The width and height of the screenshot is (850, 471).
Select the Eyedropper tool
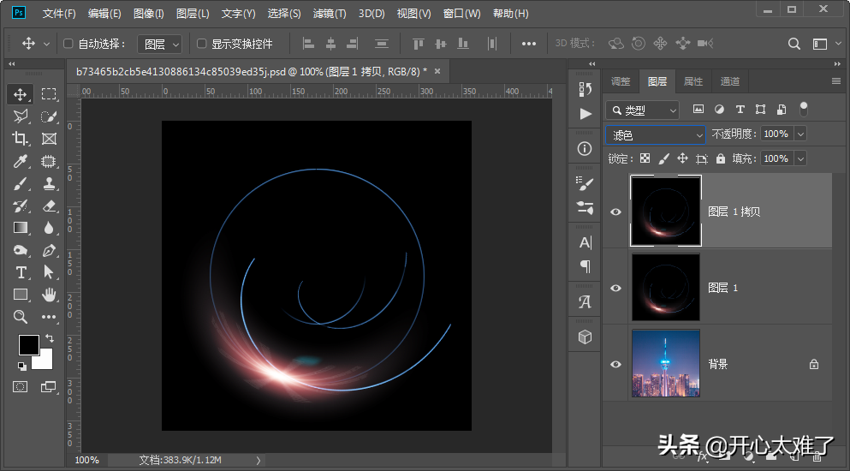tap(20, 161)
